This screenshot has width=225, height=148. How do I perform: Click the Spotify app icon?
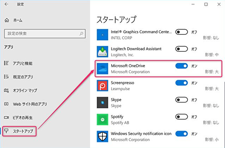tap(103, 119)
